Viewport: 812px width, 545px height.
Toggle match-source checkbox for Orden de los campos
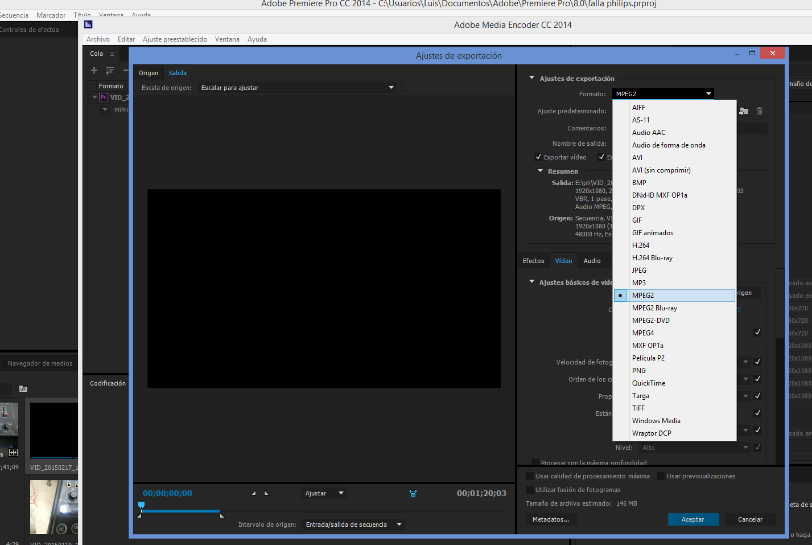757,379
